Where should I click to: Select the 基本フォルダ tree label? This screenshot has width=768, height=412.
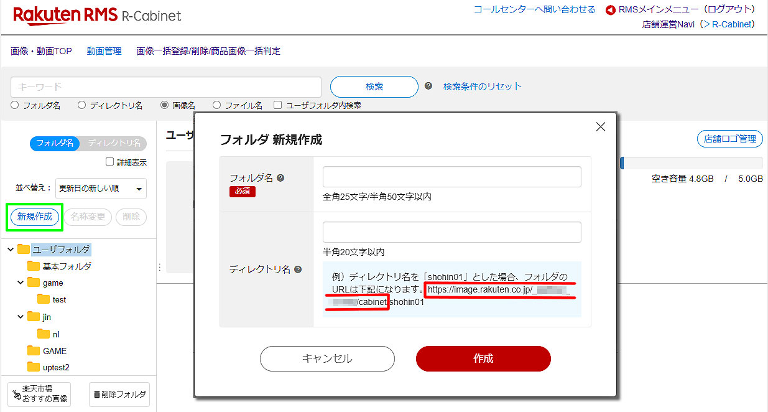pos(67,266)
